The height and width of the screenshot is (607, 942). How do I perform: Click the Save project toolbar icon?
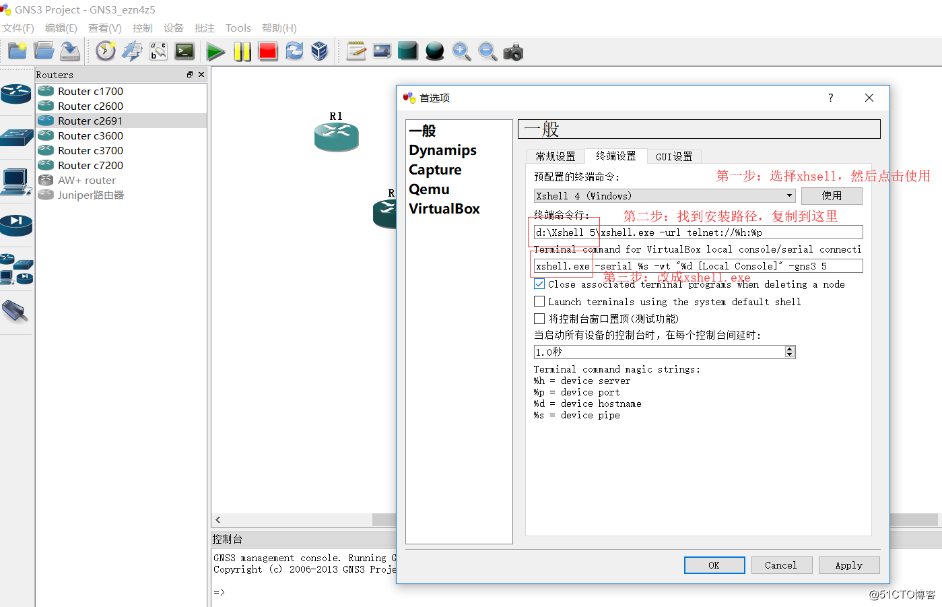(x=70, y=51)
